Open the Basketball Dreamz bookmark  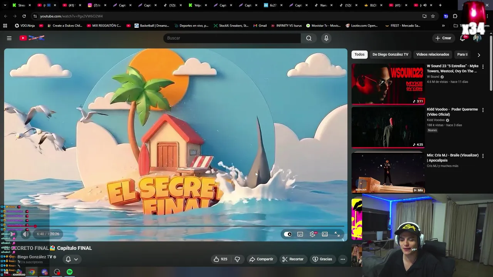click(x=152, y=26)
